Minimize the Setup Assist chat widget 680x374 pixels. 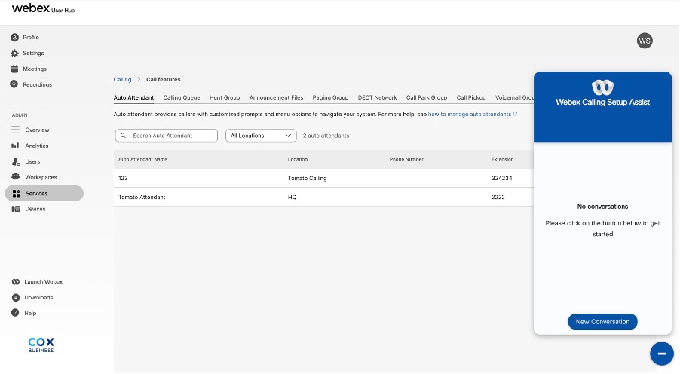661,354
